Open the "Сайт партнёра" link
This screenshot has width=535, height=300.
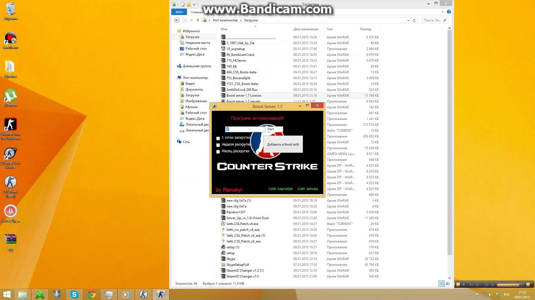pos(280,189)
